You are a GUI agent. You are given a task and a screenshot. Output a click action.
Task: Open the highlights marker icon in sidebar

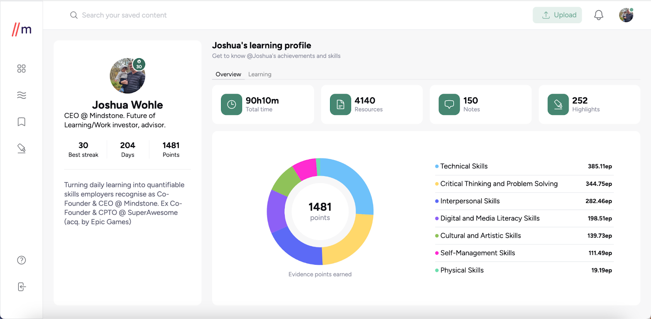click(x=22, y=149)
